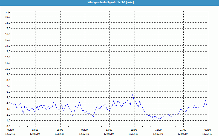Screen dimensions: 219x137
Task: Select the 03:00 time axis label
Action: click(35, 130)
